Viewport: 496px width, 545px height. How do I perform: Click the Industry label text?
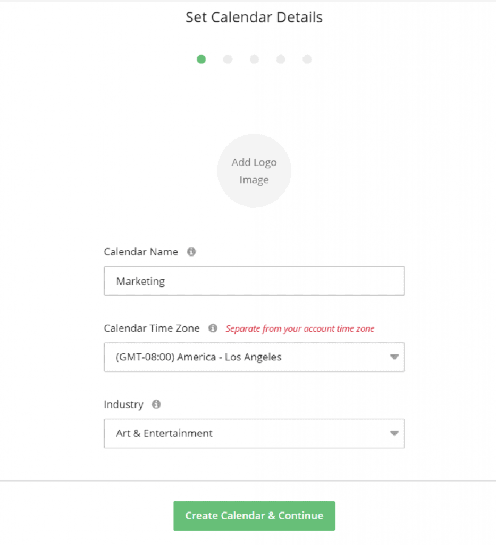123,404
